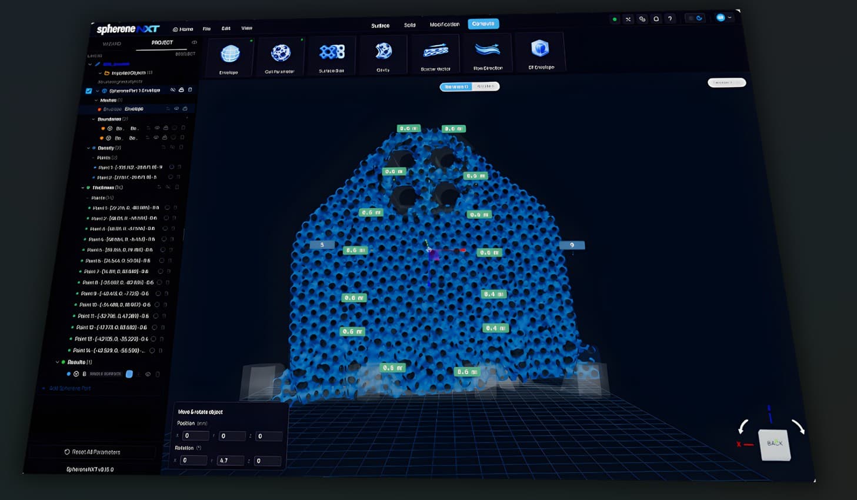Toggle visibility of Spherene Part Envelope
Viewport: 857px width, 500px height.
172,90
